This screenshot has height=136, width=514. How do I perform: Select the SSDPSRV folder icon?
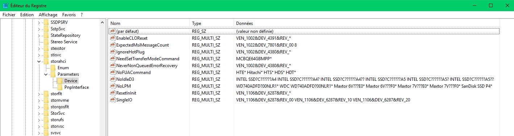point(46,22)
